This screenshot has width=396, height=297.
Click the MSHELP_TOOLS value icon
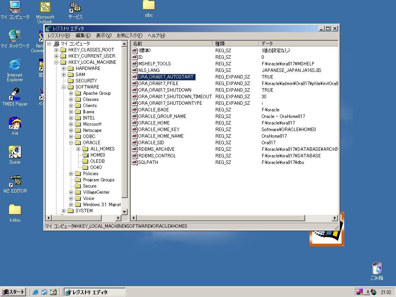tap(134, 64)
